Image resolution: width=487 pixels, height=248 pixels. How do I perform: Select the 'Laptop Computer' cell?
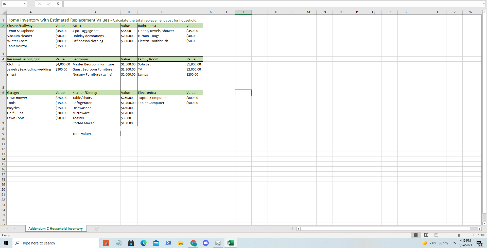[152, 98]
